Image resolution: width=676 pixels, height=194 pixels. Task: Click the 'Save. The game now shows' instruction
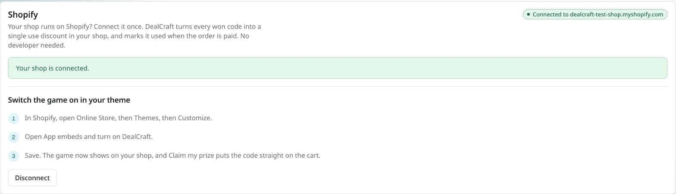[x=172, y=155]
